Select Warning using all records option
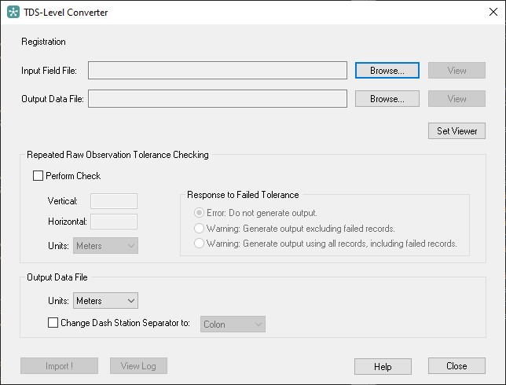 199,244
